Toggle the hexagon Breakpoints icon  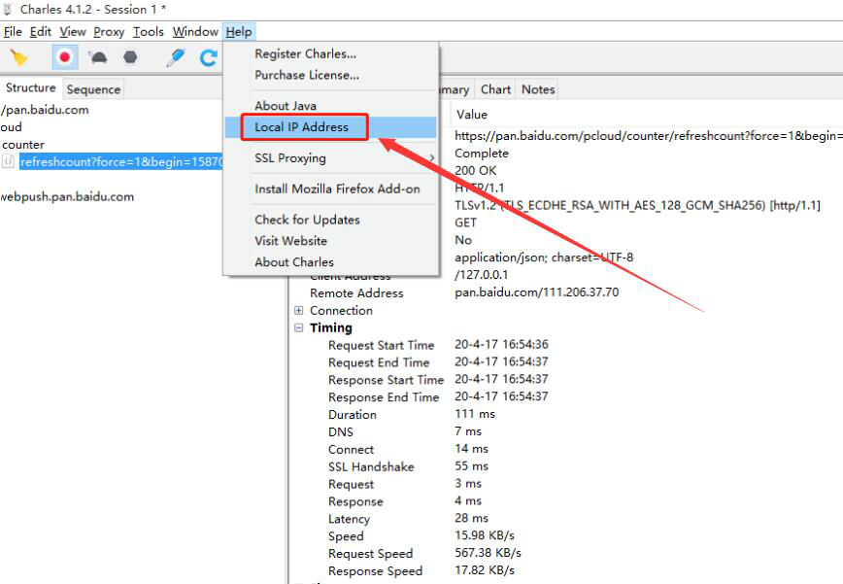coord(129,57)
